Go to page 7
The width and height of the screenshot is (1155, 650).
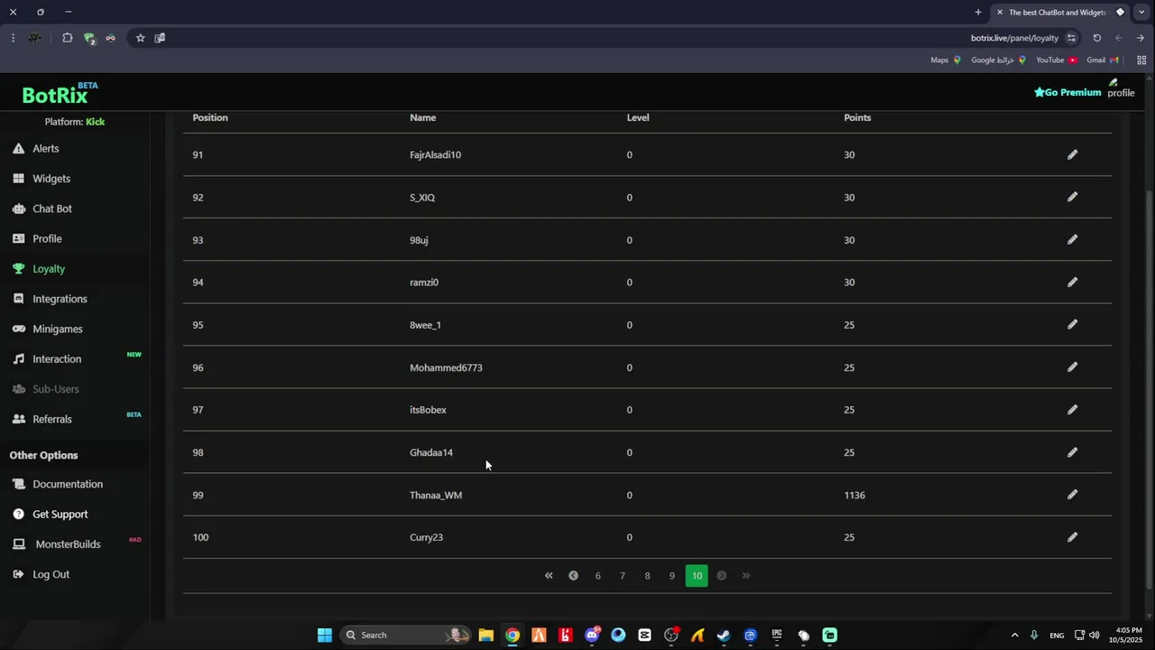(622, 575)
